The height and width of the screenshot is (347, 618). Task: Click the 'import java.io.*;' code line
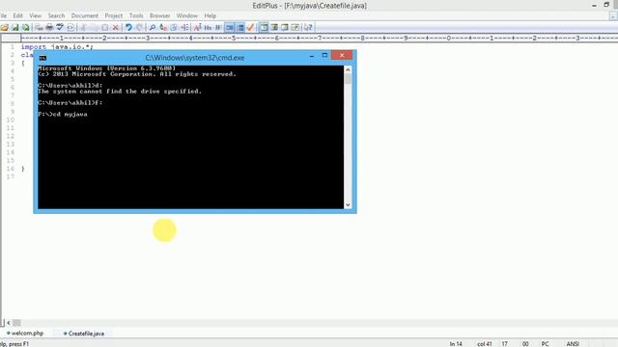click(x=57, y=47)
